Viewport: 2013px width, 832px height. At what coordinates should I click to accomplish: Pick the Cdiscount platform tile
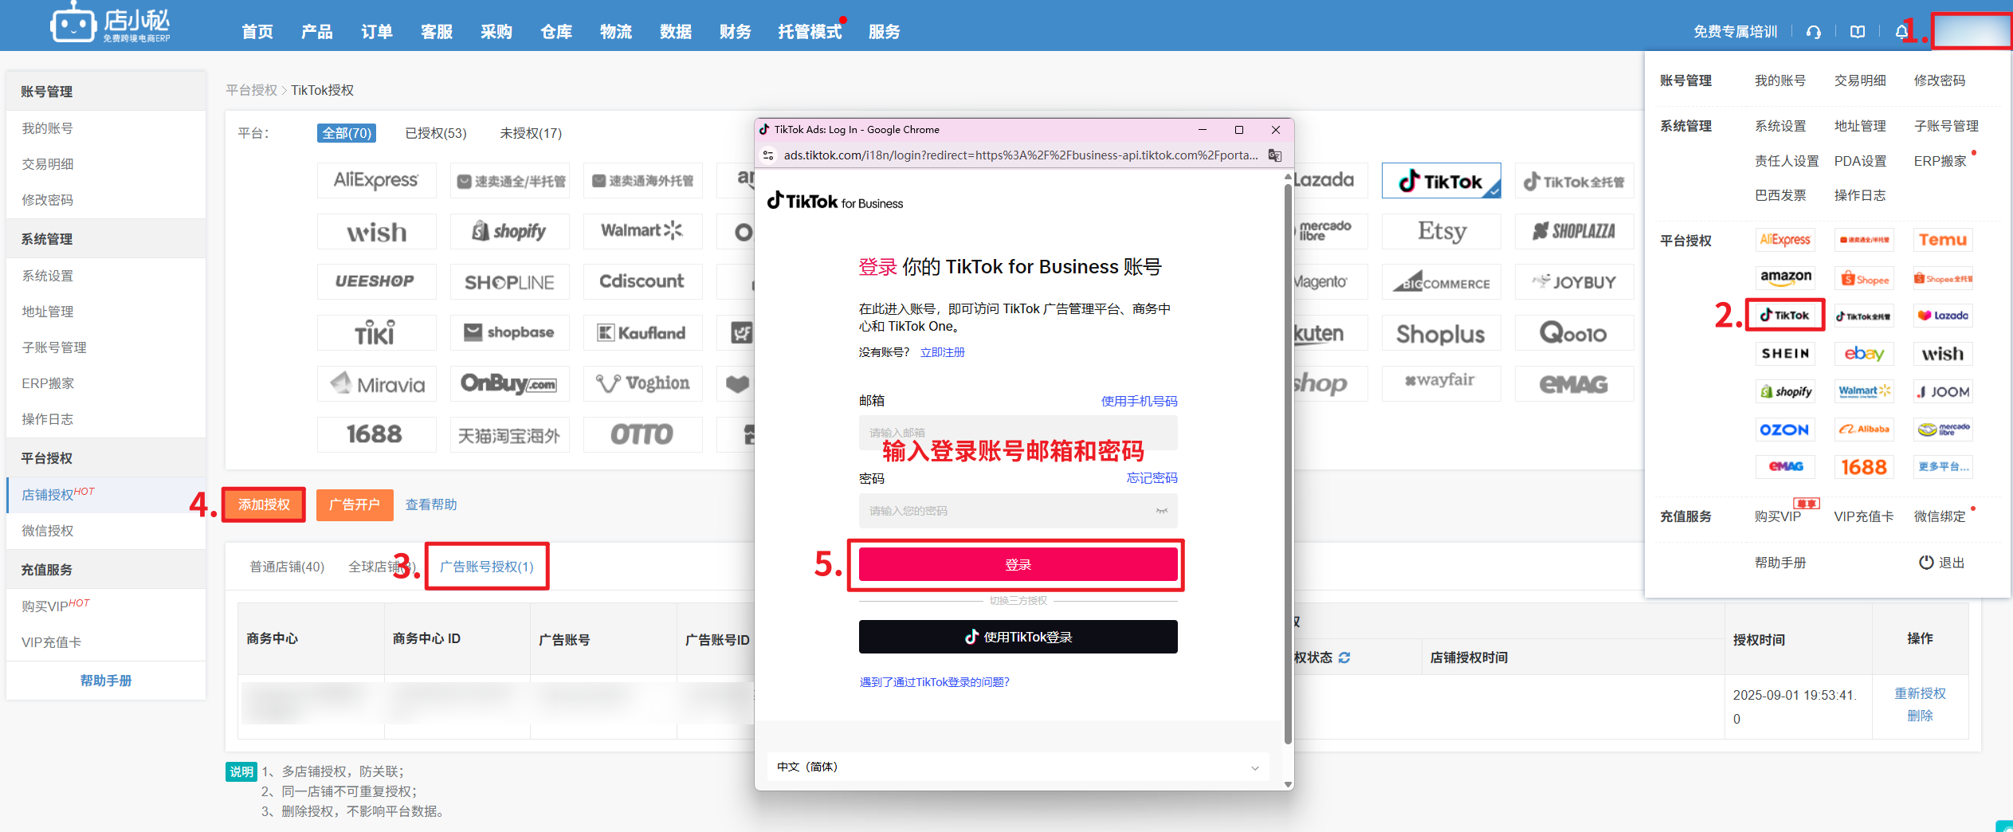pos(642,281)
